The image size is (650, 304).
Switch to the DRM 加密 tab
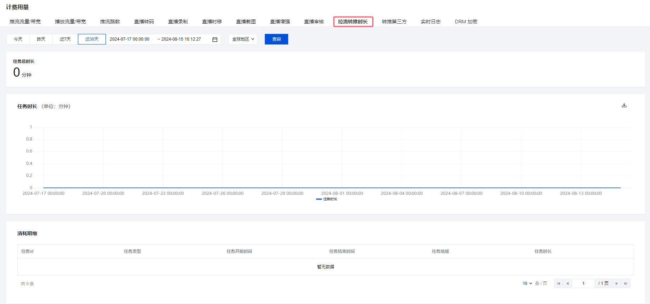tap(466, 22)
